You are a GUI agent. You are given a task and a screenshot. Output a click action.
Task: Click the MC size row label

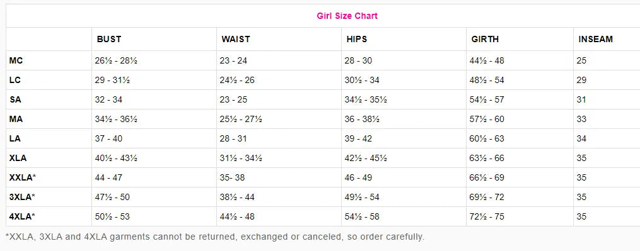(16, 60)
